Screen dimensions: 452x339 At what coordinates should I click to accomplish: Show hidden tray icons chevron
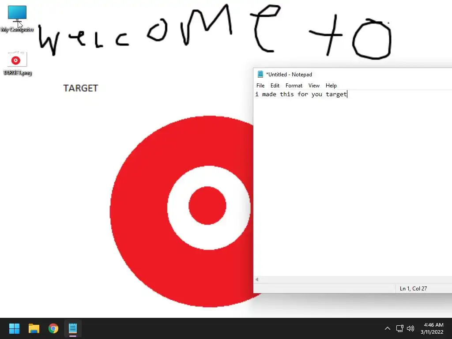coord(388,328)
